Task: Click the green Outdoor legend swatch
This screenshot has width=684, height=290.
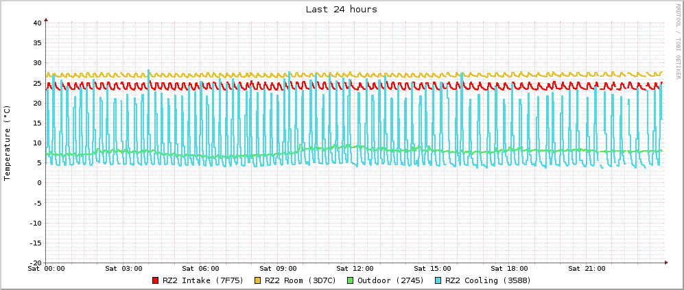Action: click(x=351, y=280)
